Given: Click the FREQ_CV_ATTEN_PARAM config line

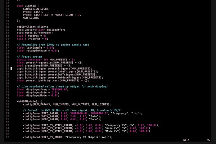Looking at the screenshot, I should coord(91,125).
